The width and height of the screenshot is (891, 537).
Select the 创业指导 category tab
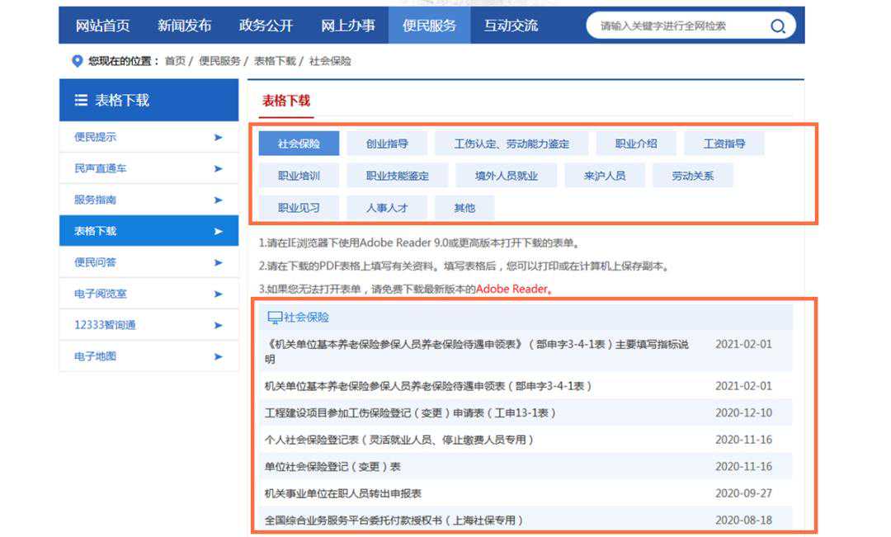(387, 144)
